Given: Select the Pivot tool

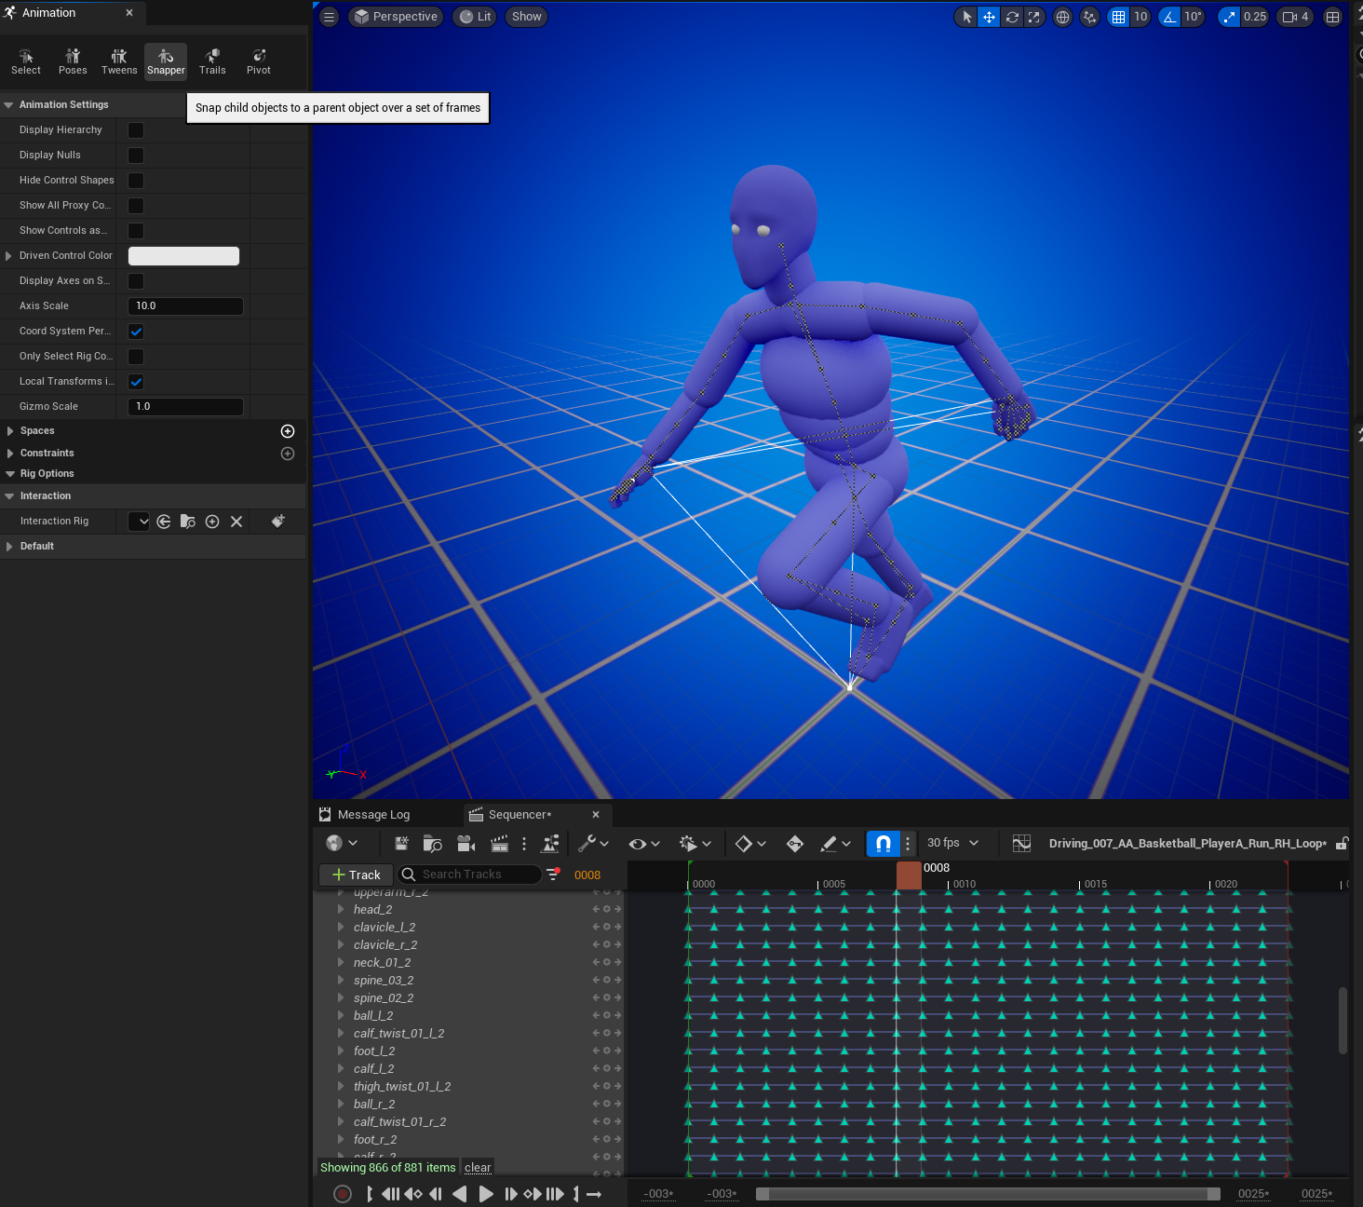Looking at the screenshot, I should 259,61.
